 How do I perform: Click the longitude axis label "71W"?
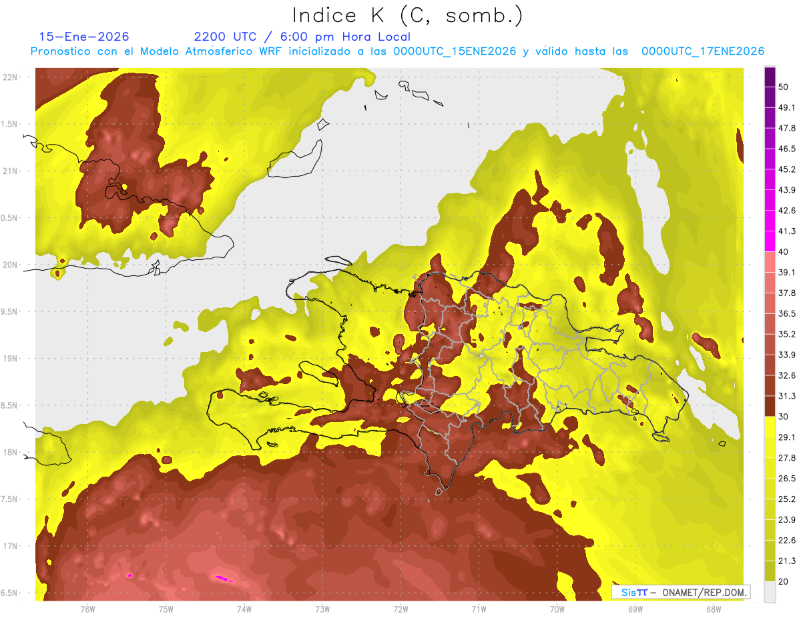[x=479, y=609]
